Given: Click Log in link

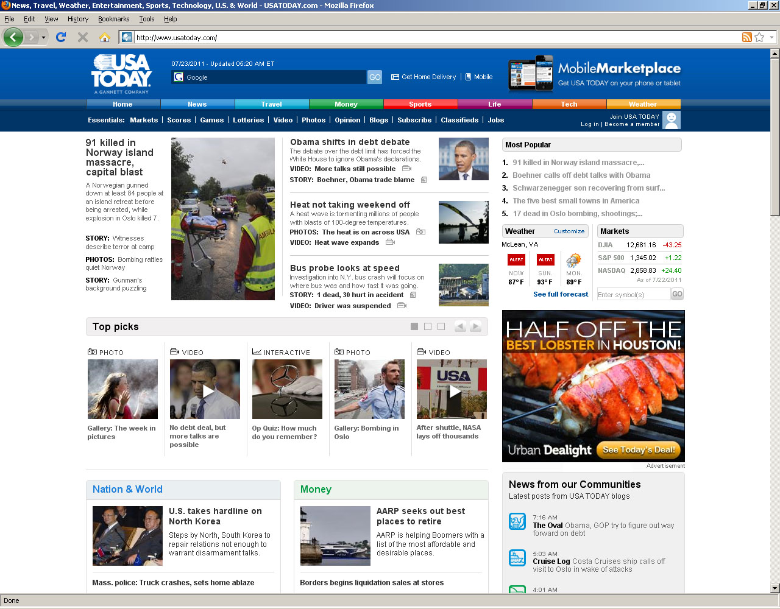Looking at the screenshot, I should click(x=589, y=124).
